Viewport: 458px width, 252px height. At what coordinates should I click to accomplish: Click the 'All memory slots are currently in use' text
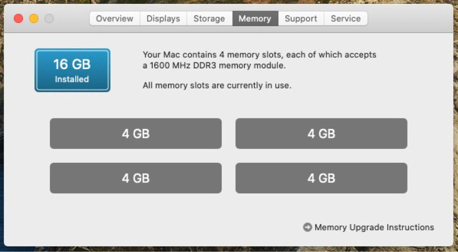point(217,85)
